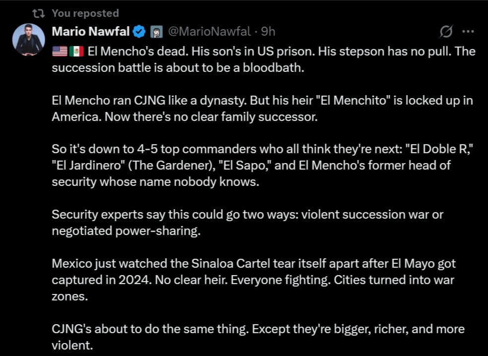Viewport: 488px width, 356px height.
Task: Click the blue verified checkmark badge
Action: 139,31
